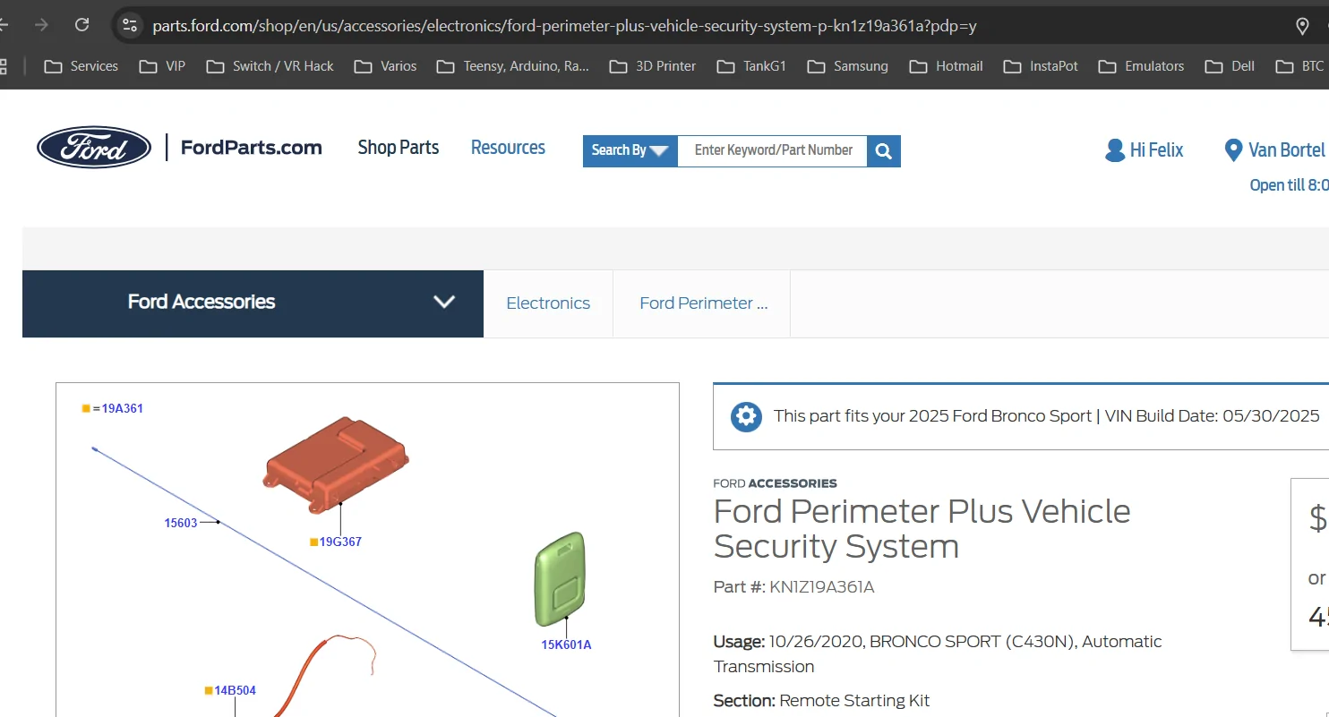This screenshot has height=717, width=1329.
Task: Select the green key fob part image
Action: click(x=561, y=578)
